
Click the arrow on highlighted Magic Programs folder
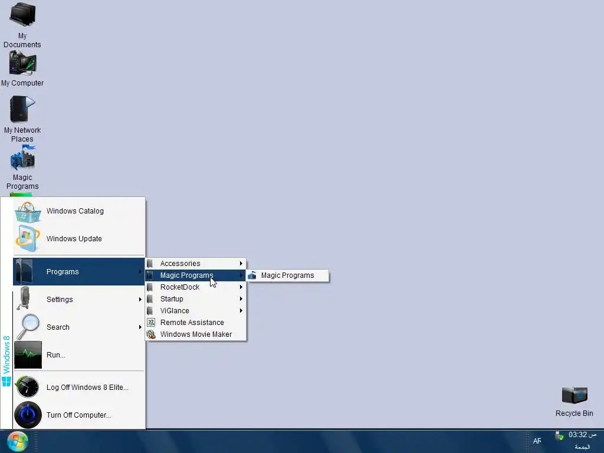click(x=241, y=275)
